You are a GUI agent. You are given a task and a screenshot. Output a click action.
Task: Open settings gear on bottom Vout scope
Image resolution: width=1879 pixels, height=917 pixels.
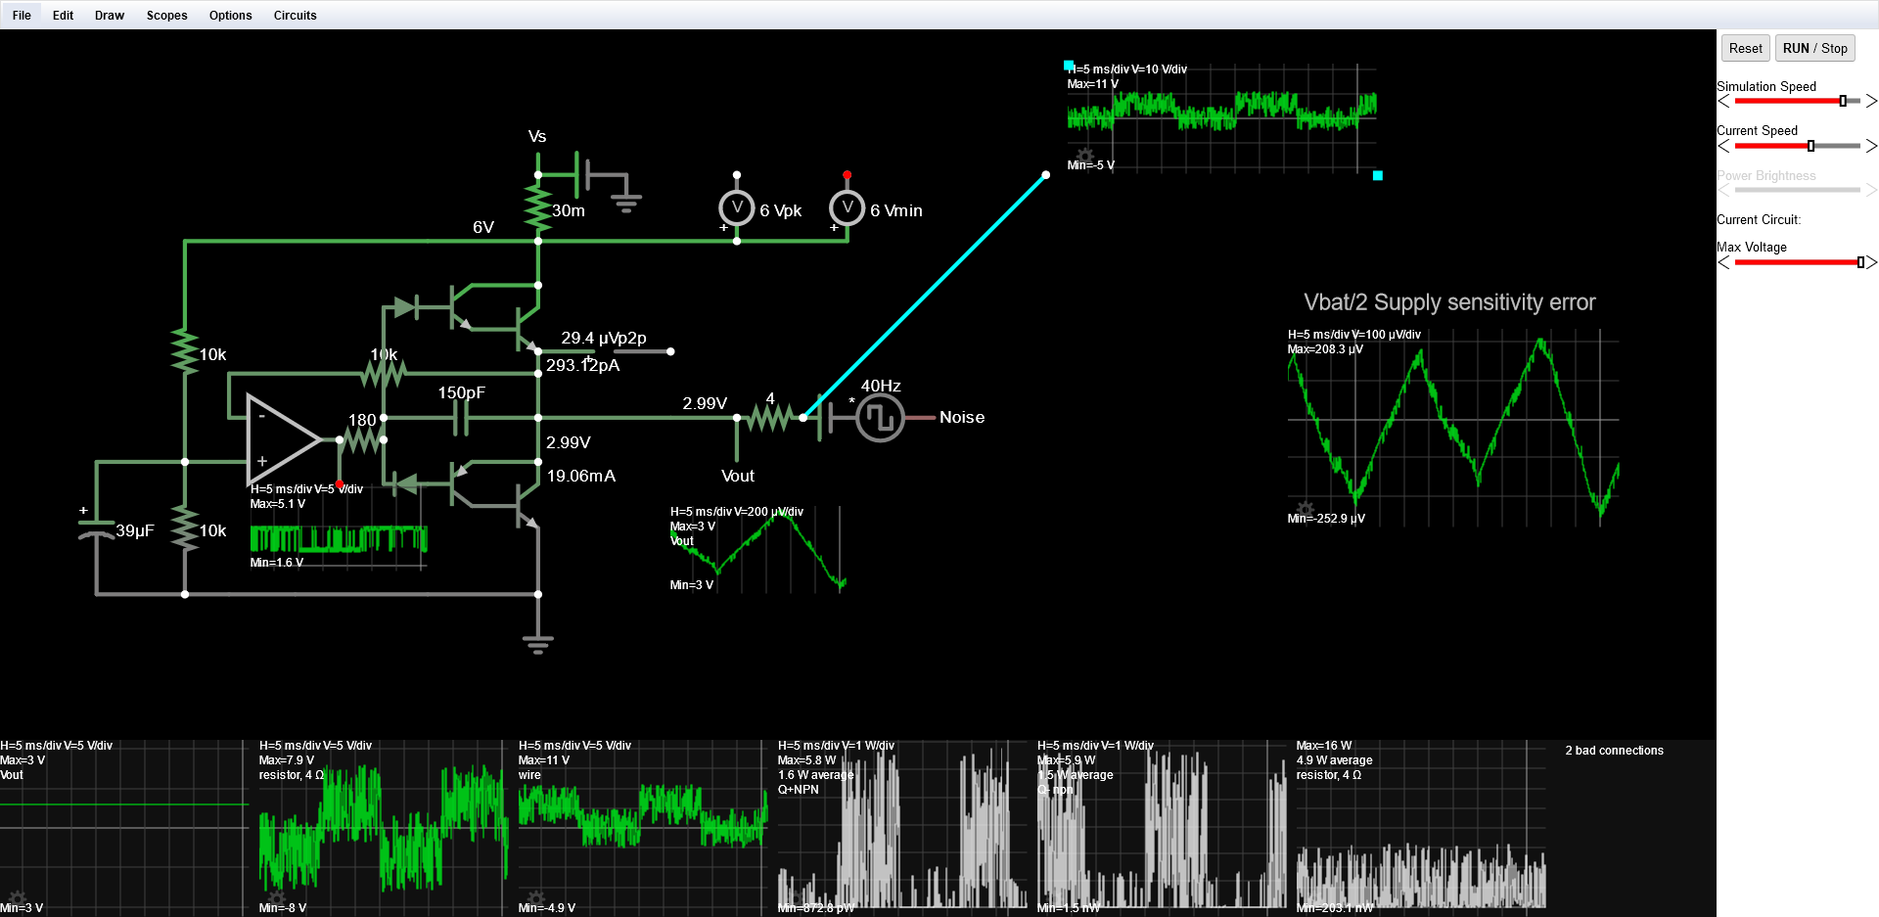pos(17,898)
